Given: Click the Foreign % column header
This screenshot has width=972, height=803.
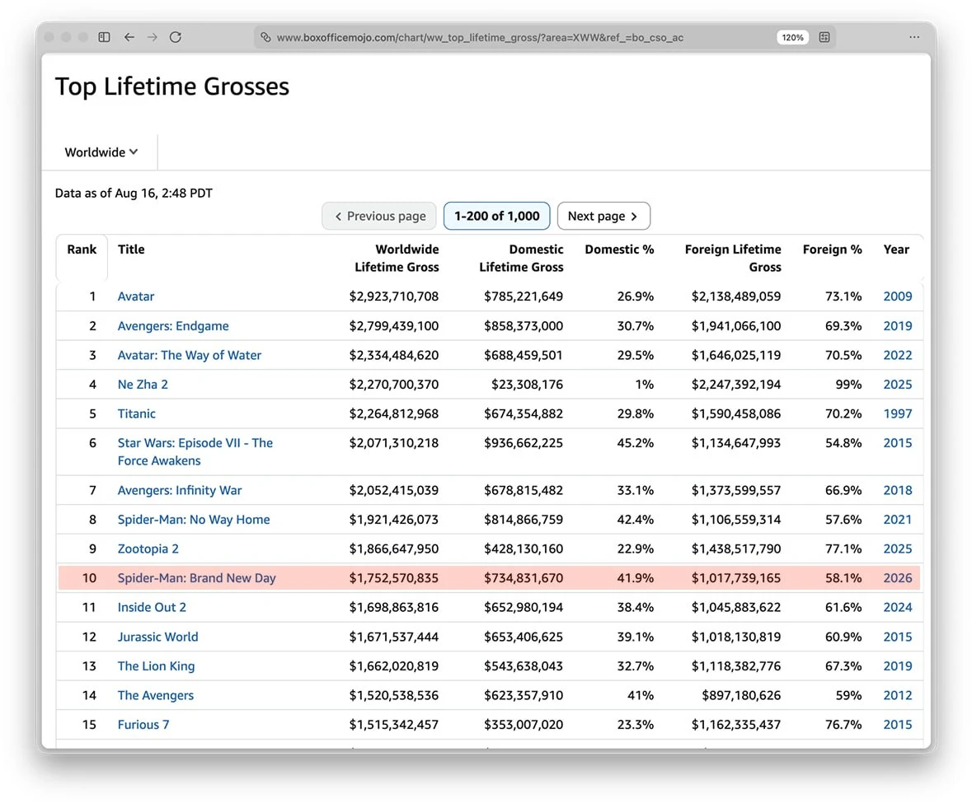Looking at the screenshot, I should tap(832, 250).
